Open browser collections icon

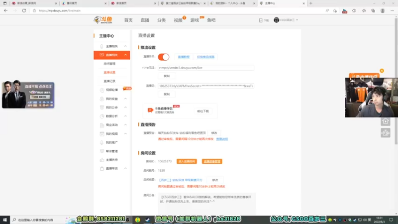373,10
